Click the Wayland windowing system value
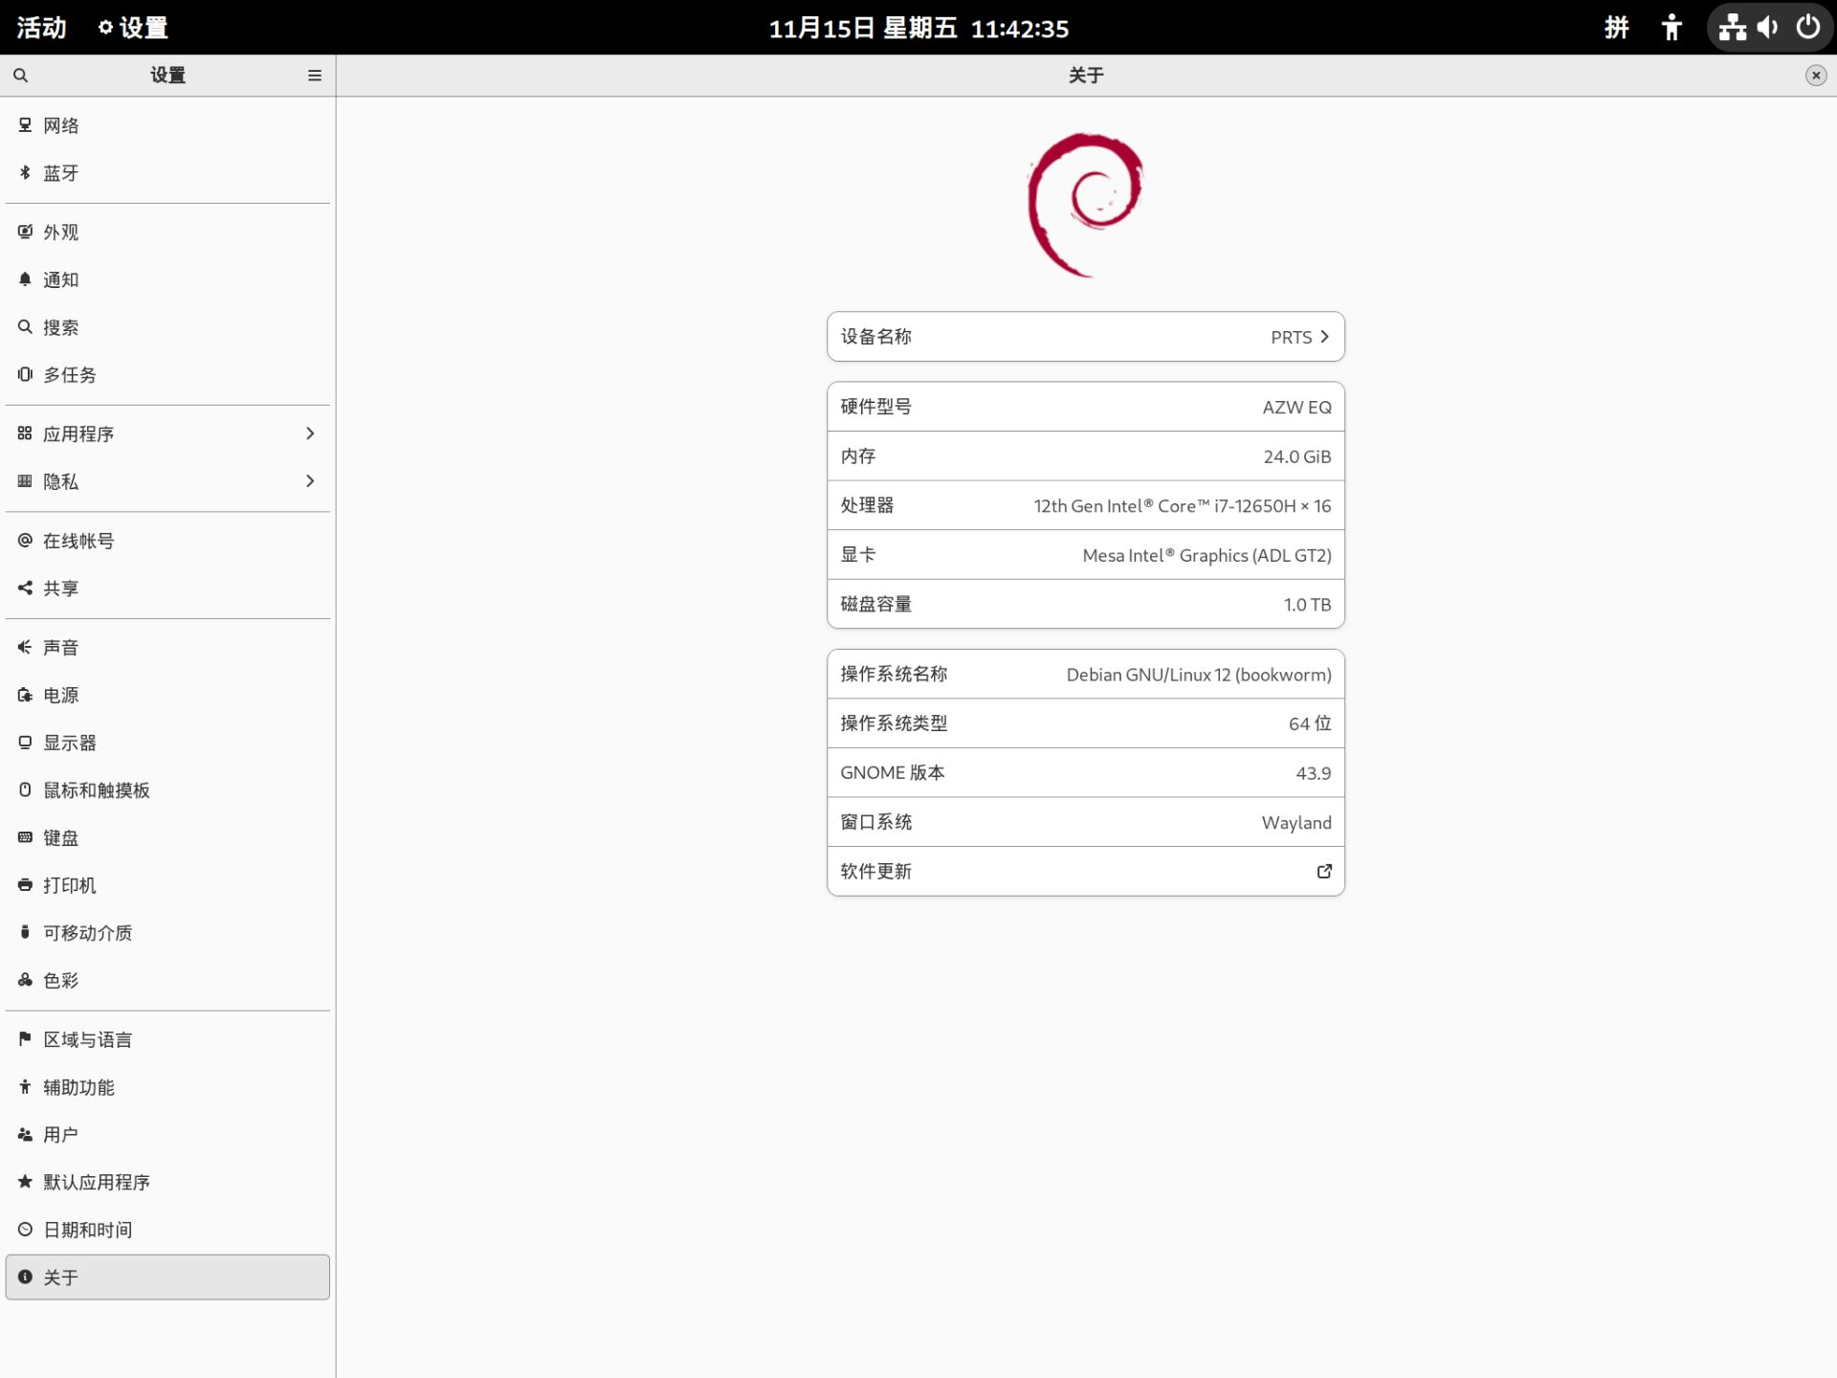 coord(1296,823)
